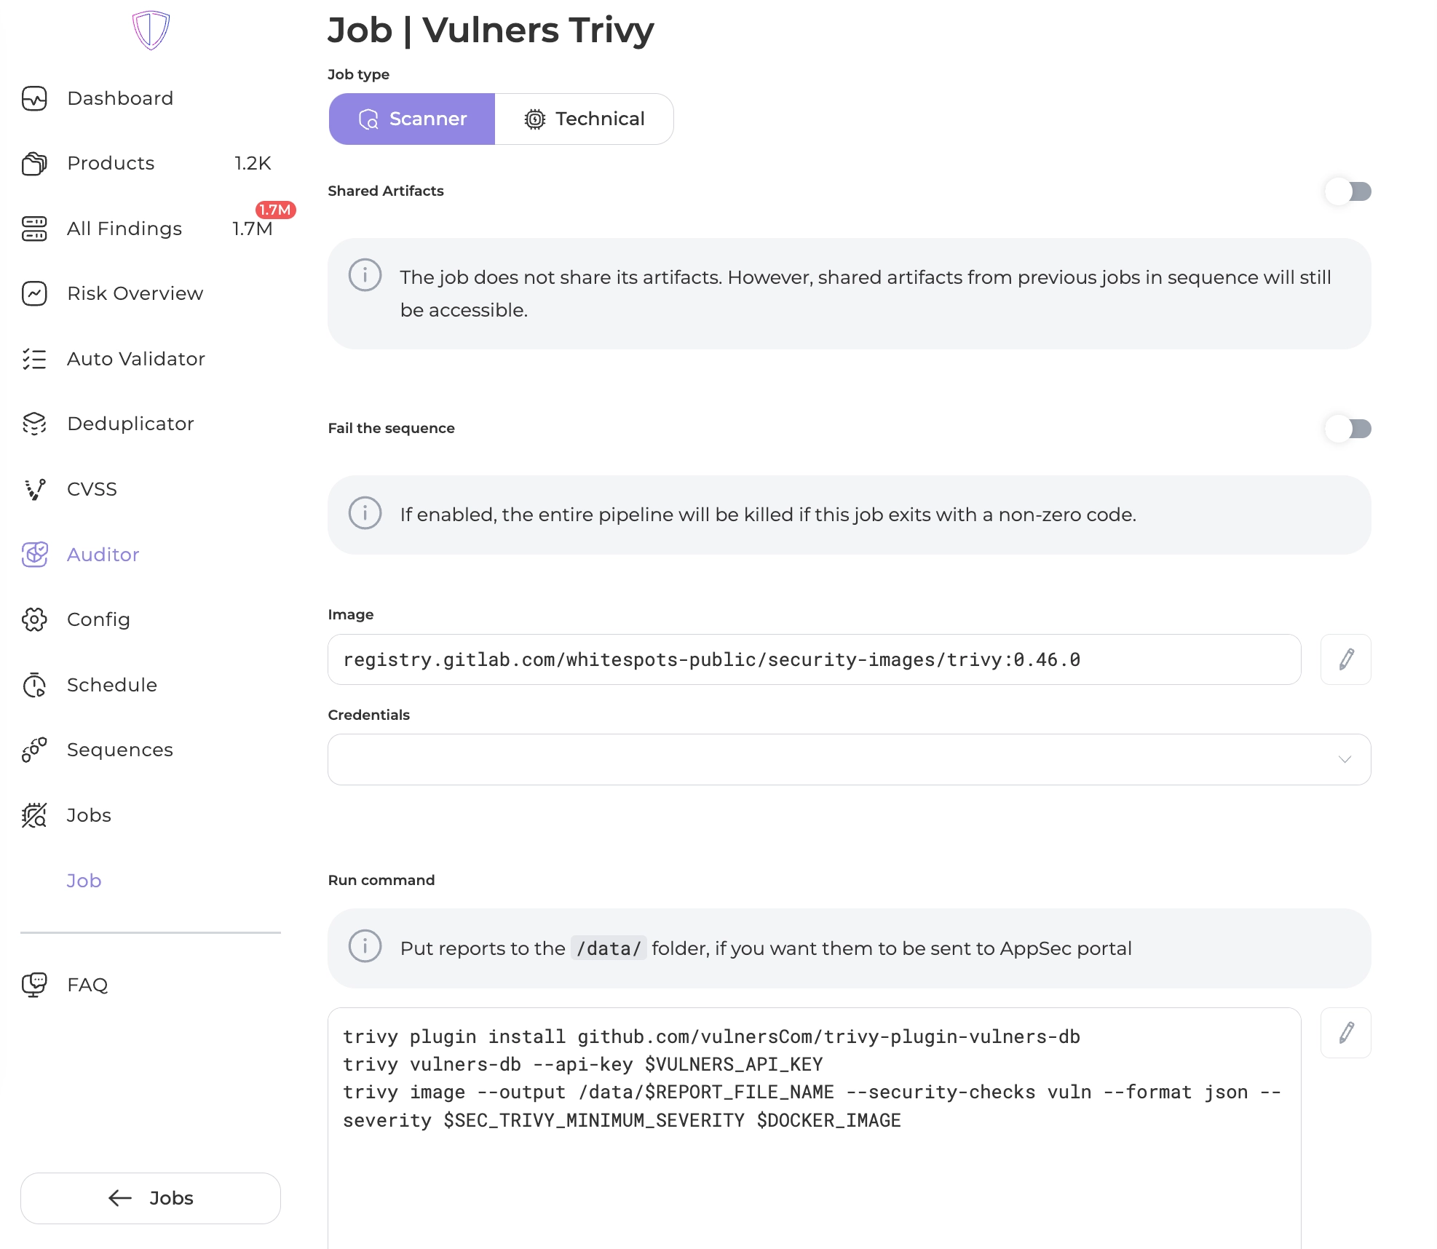
Task: Open the Deduplicator icon in sidebar
Action: 34,424
